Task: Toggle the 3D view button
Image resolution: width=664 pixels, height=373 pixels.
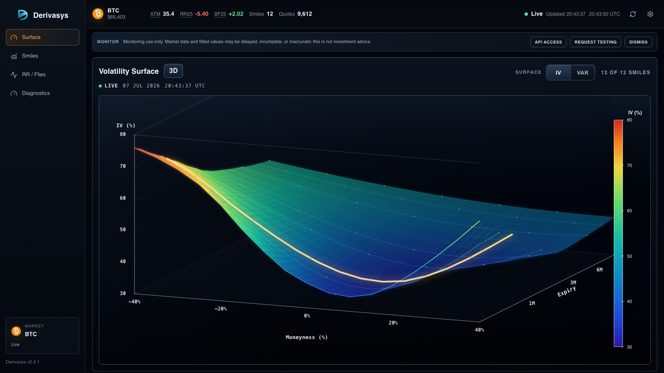Action: 173,71
